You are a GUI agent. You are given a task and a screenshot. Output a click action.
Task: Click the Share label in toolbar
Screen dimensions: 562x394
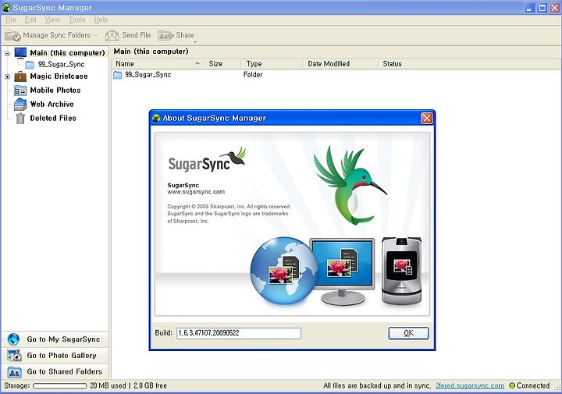click(184, 35)
